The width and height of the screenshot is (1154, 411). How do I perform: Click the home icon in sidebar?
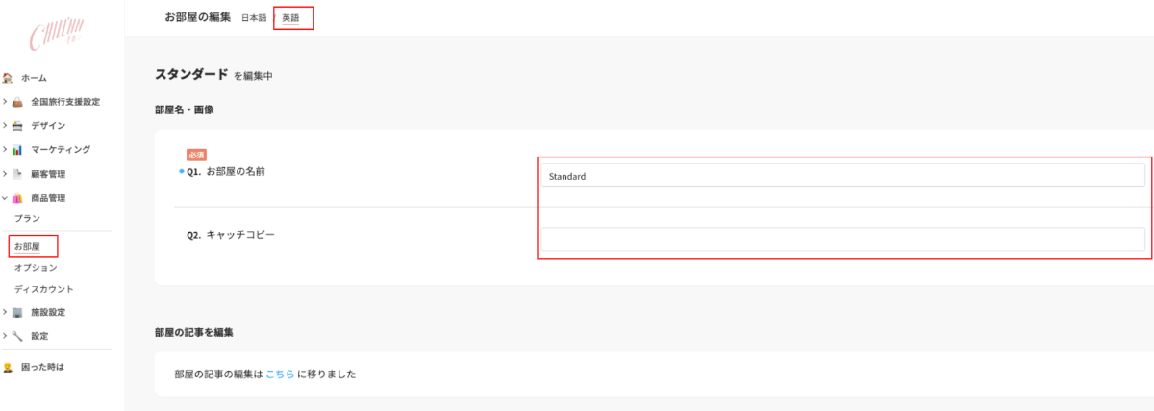8,78
